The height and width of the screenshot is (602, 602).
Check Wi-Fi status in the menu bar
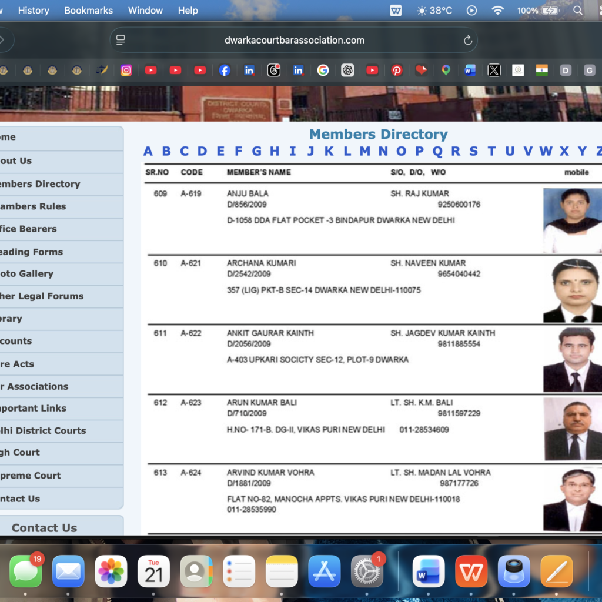(x=497, y=10)
